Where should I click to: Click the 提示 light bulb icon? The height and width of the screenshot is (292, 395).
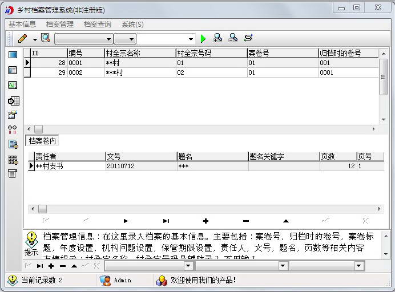coord(31,239)
